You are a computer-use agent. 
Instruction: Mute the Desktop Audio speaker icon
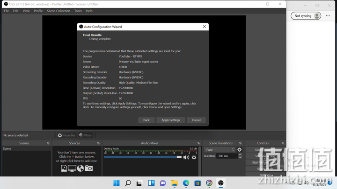point(186,157)
